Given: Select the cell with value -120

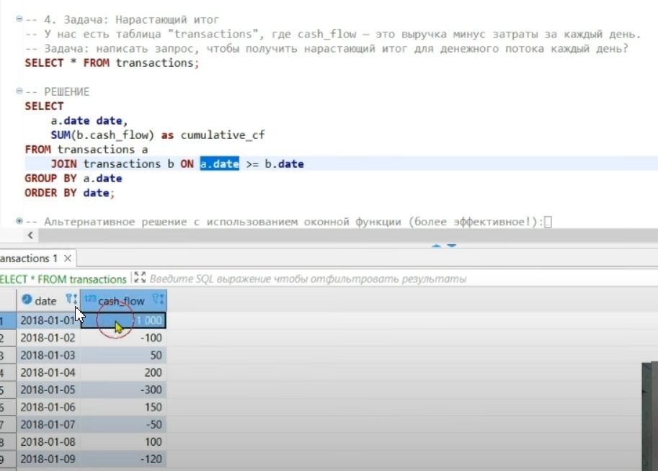Looking at the screenshot, I should (x=123, y=459).
